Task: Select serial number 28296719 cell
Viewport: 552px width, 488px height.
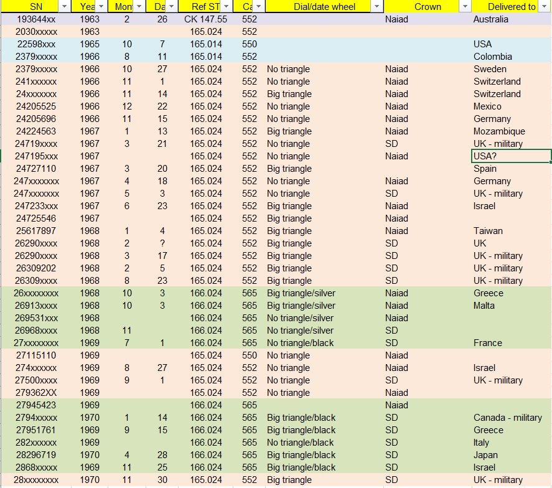Action: [x=36, y=455]
